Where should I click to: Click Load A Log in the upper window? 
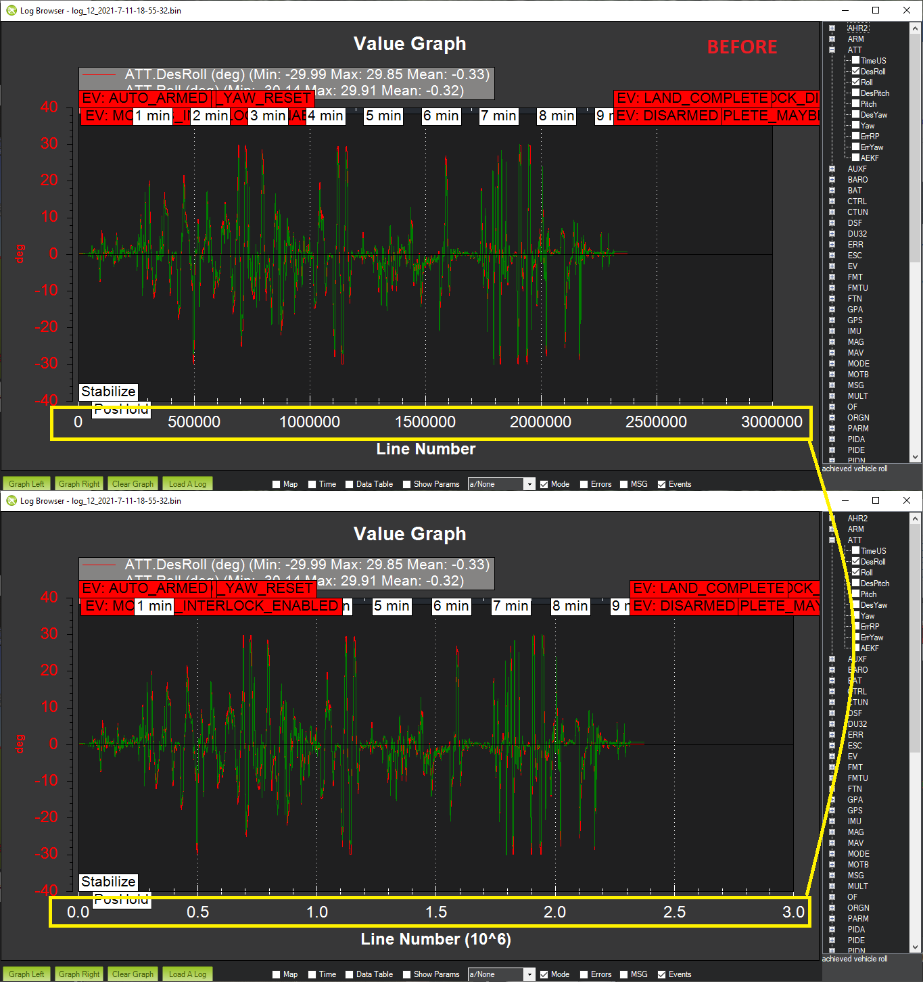[x=187, y=483]
